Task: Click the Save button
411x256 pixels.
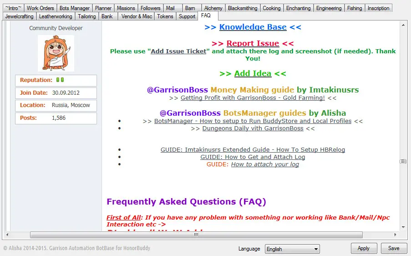Action: [x=394, y=248]
